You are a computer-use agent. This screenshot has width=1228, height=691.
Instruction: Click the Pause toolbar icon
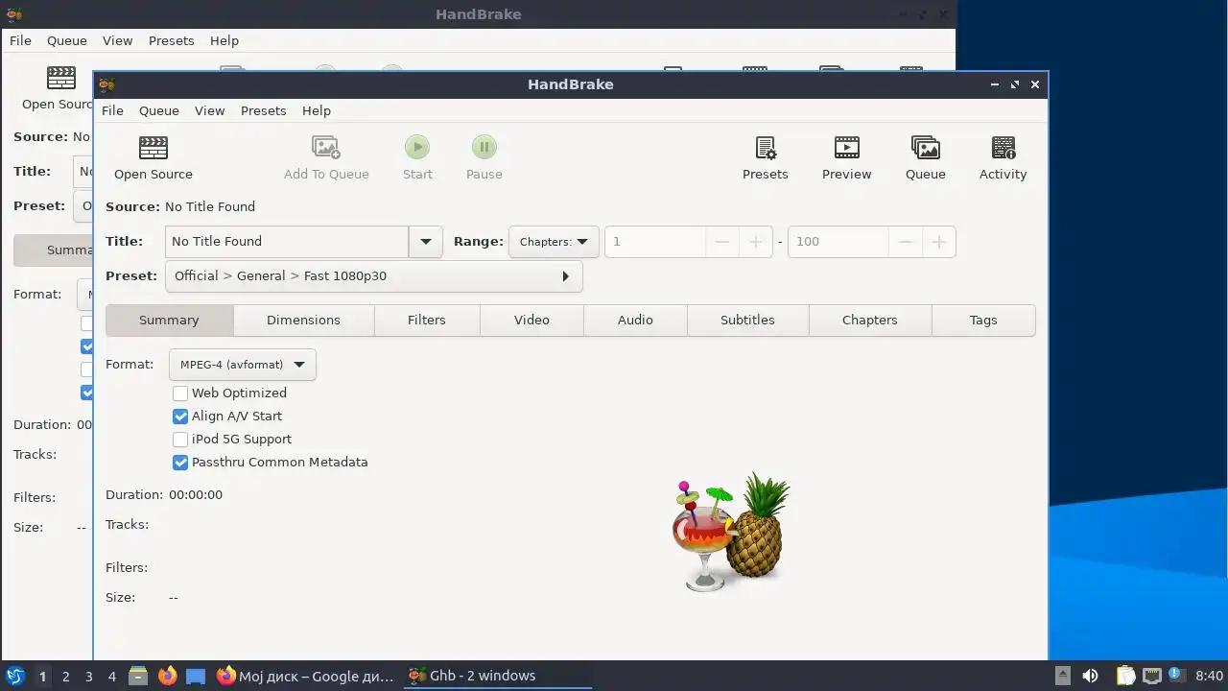[484, 158]
